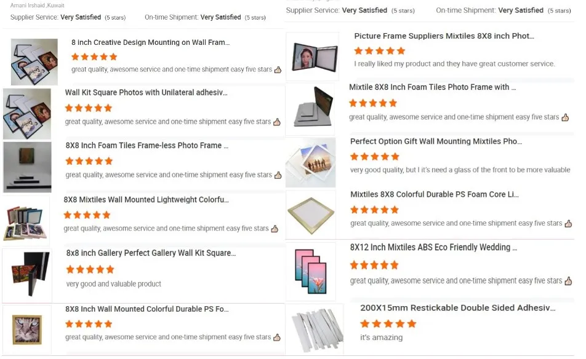586x359 pixels.
Task: Click thumbs-up on Mixtiles 8X8 Colorful Durable review
Action: [x=568, y=224]
